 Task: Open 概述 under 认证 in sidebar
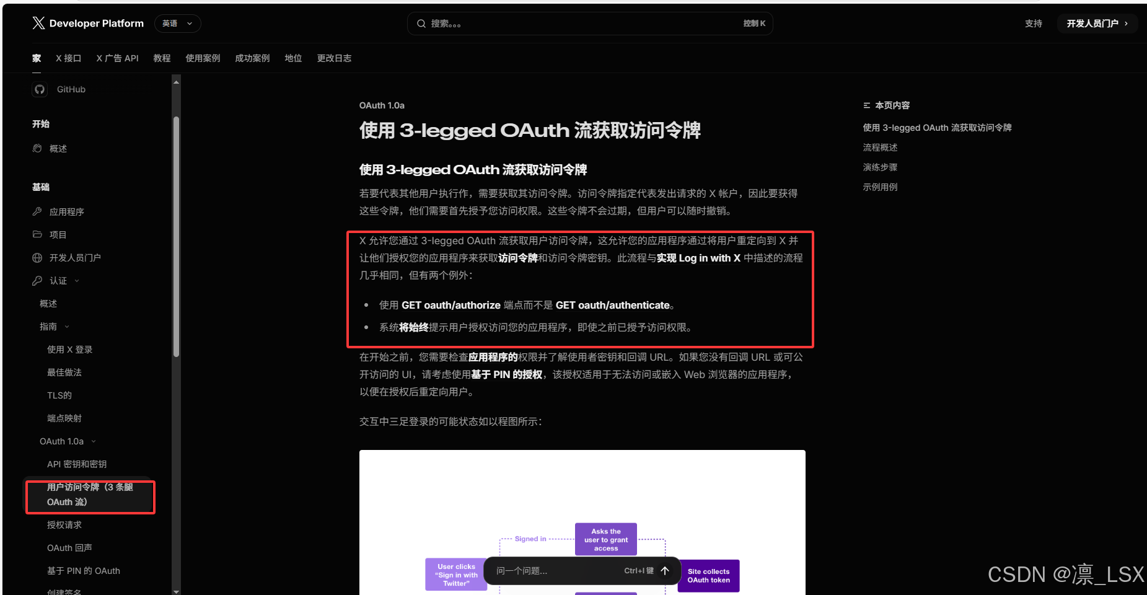coord(48,304)
